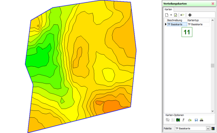Viewport: 217px width, 133px height.
Task: Click the contour lines icon in Karten-Optionen
Action: click(167, 120)
